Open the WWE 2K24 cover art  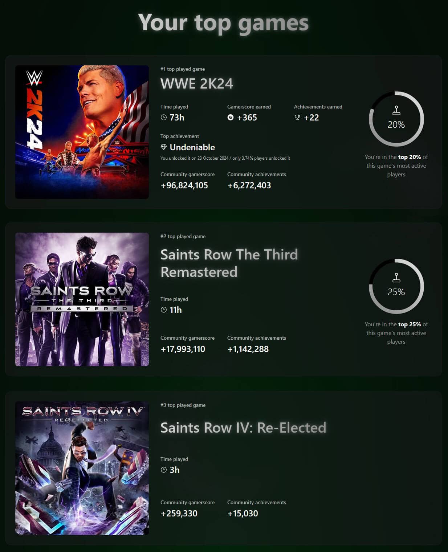[82, 132]
